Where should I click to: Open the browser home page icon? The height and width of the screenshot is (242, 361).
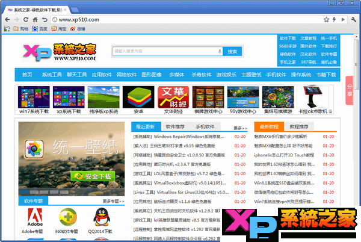pos(35,20)
